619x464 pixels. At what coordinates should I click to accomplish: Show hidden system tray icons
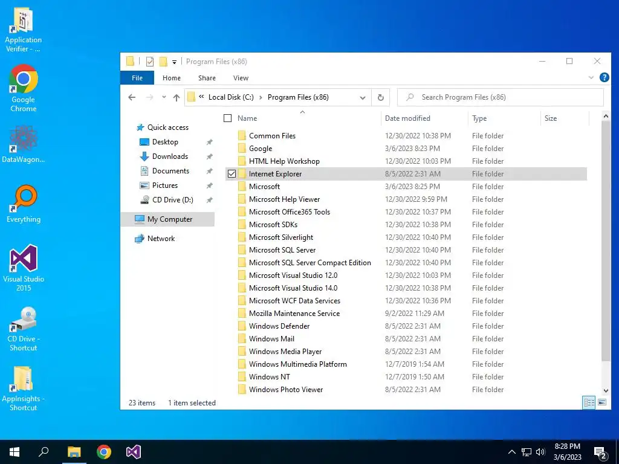tap(511, 452)
